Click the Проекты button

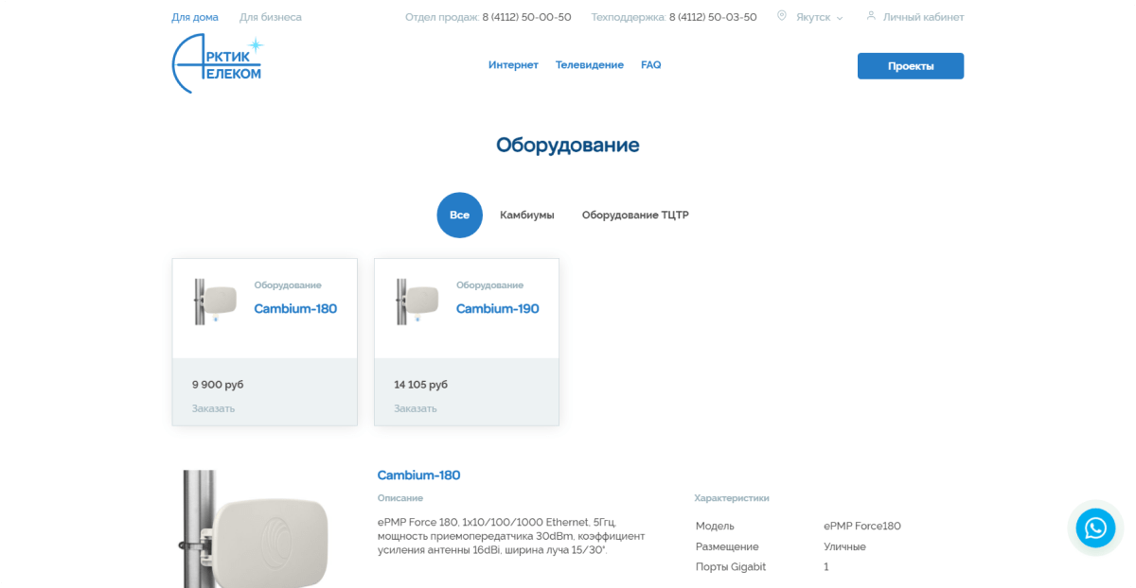(x=911, y=66)
